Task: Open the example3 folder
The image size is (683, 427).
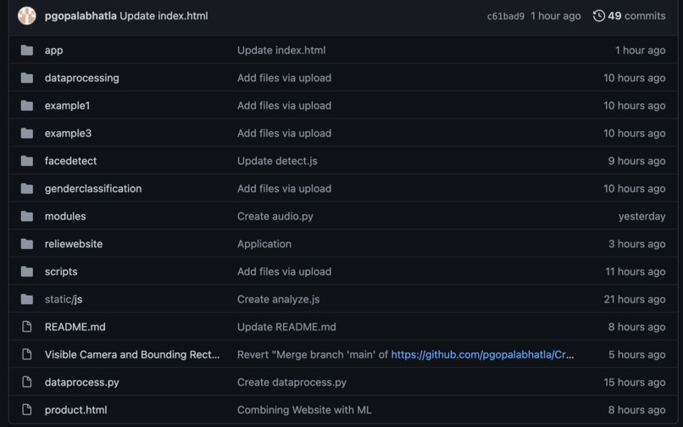Action: point(69,133)
